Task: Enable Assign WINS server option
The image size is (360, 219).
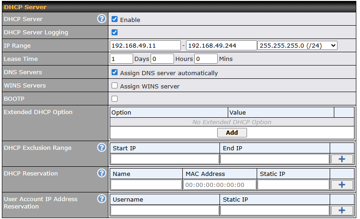Action: click(115, 86)
